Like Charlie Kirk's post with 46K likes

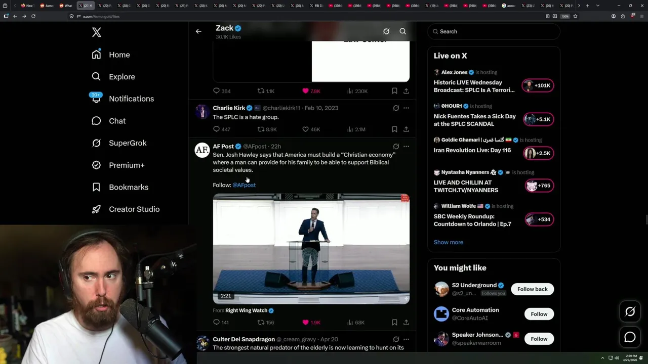click(311, 129)
